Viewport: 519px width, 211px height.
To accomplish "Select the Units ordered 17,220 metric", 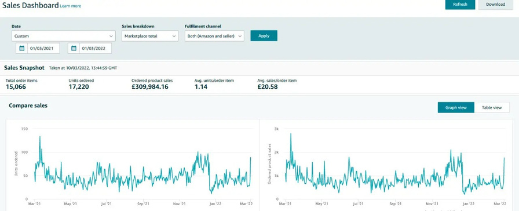I will coord(81,85).
